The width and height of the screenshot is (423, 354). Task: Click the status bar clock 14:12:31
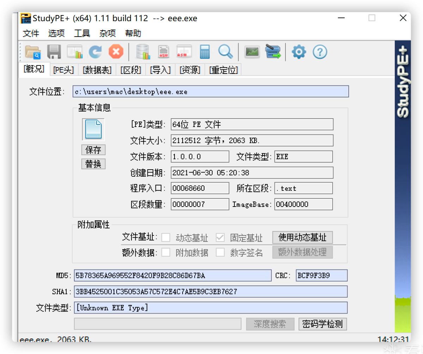(393, 340)
